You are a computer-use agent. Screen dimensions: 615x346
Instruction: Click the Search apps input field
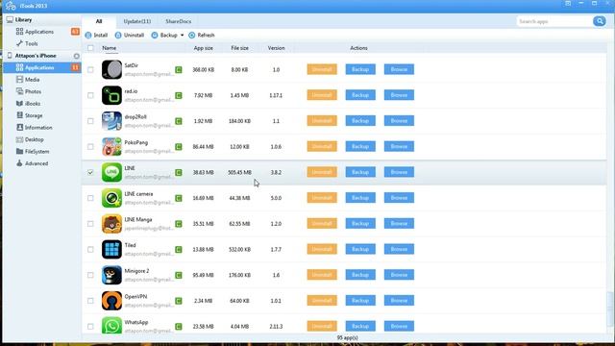[x=554, y=21]
